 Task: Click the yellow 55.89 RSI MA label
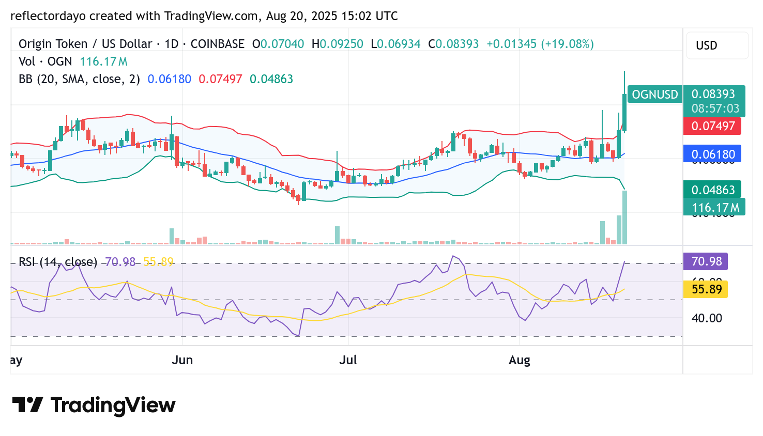point(706,289)
